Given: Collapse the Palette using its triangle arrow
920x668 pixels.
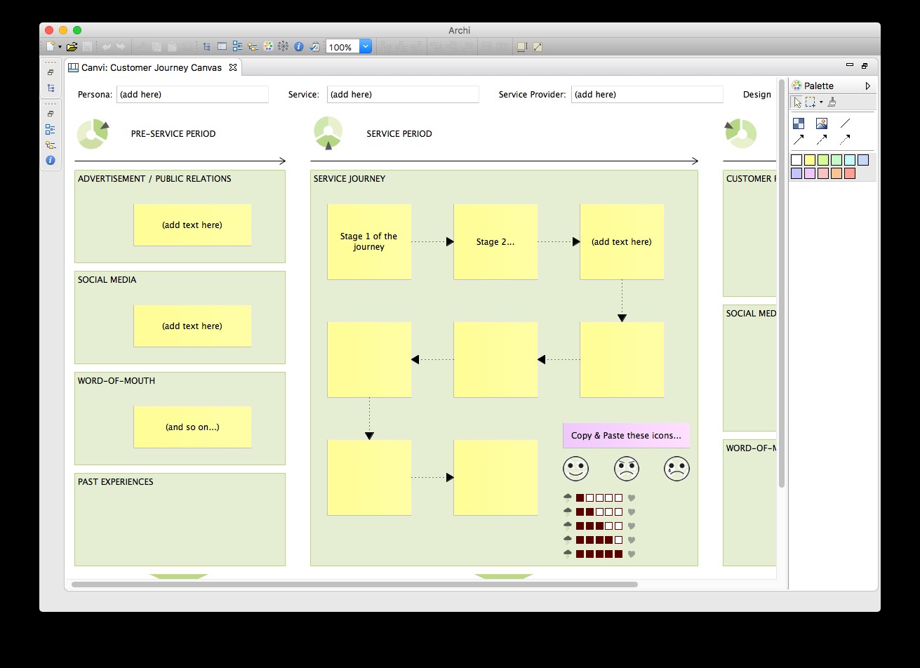Looking at the screenshot, I should click(x=868, y=86).
